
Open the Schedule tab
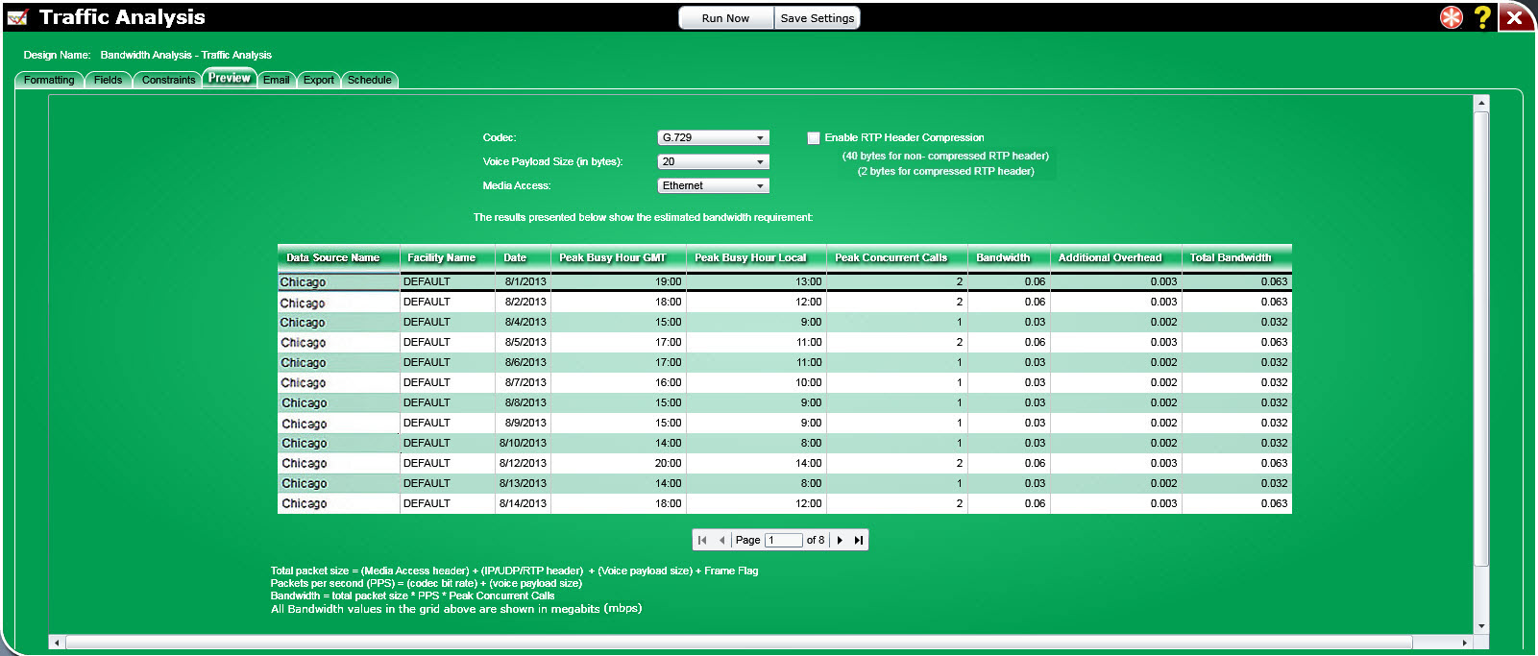click(369, 81)
